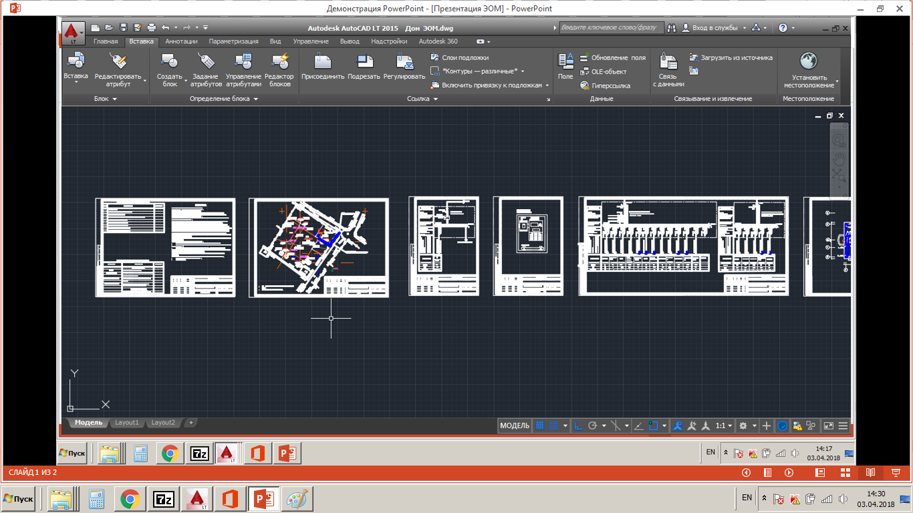The image size is (913, 513).
Task: Toggle the МОДЕЛЬ model space button
Action: 515,425
